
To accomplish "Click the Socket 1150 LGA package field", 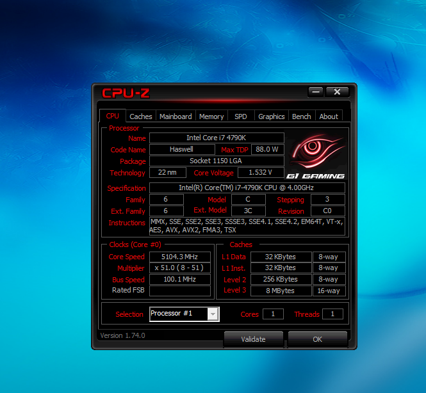I will (217, 161).
